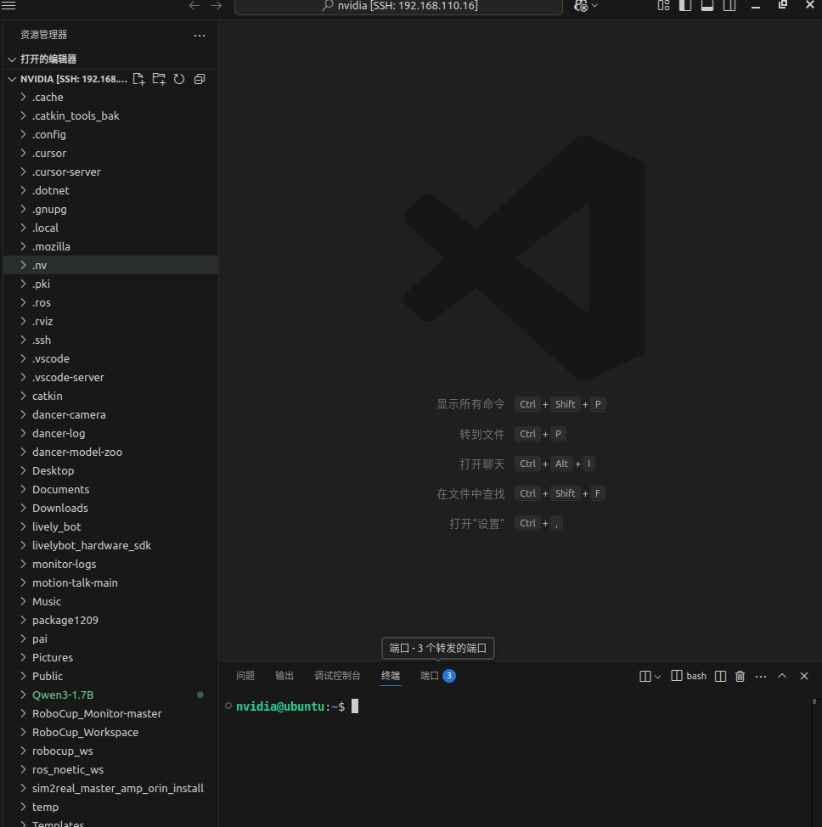Switch to the 问题 panel tab
822x827 pixels.
point(245,676)
